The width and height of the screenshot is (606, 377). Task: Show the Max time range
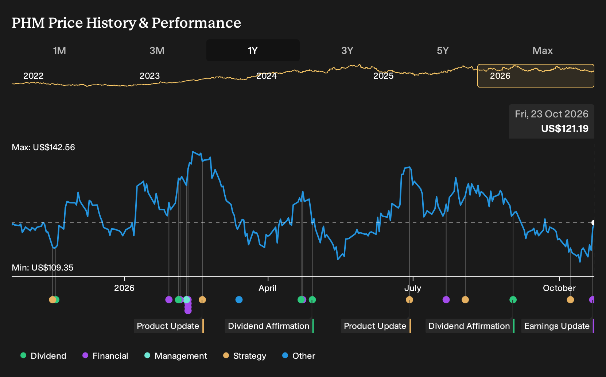(543, 50)
